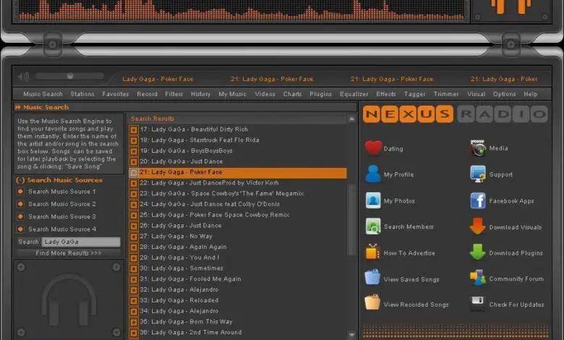Click the speaker mute icon
564x340 pixels.
pos(24,76)
